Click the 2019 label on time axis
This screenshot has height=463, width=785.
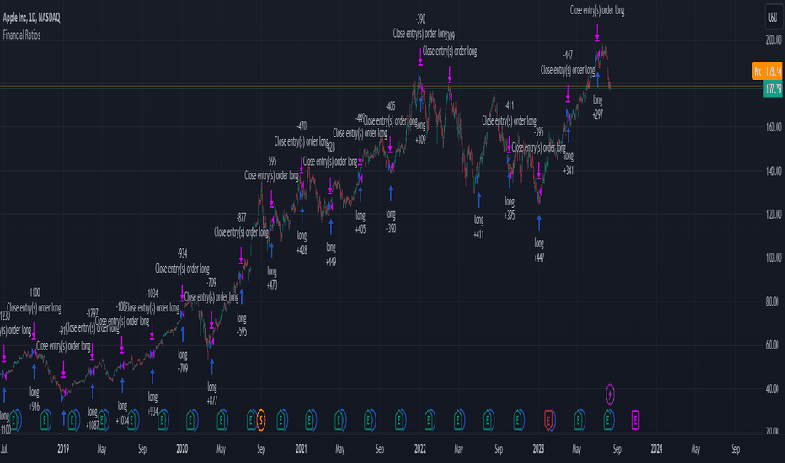(x=63, y=449)
